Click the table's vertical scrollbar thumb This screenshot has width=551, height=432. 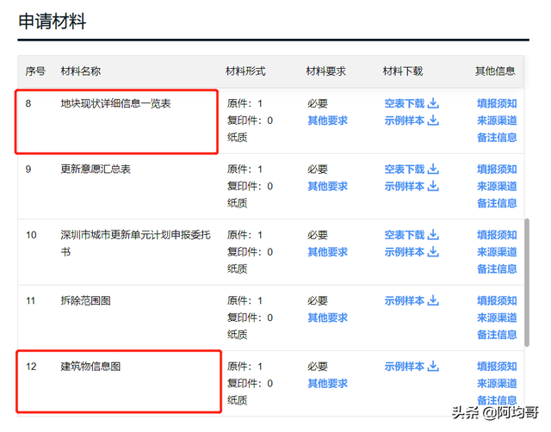[x=527, y=282]
